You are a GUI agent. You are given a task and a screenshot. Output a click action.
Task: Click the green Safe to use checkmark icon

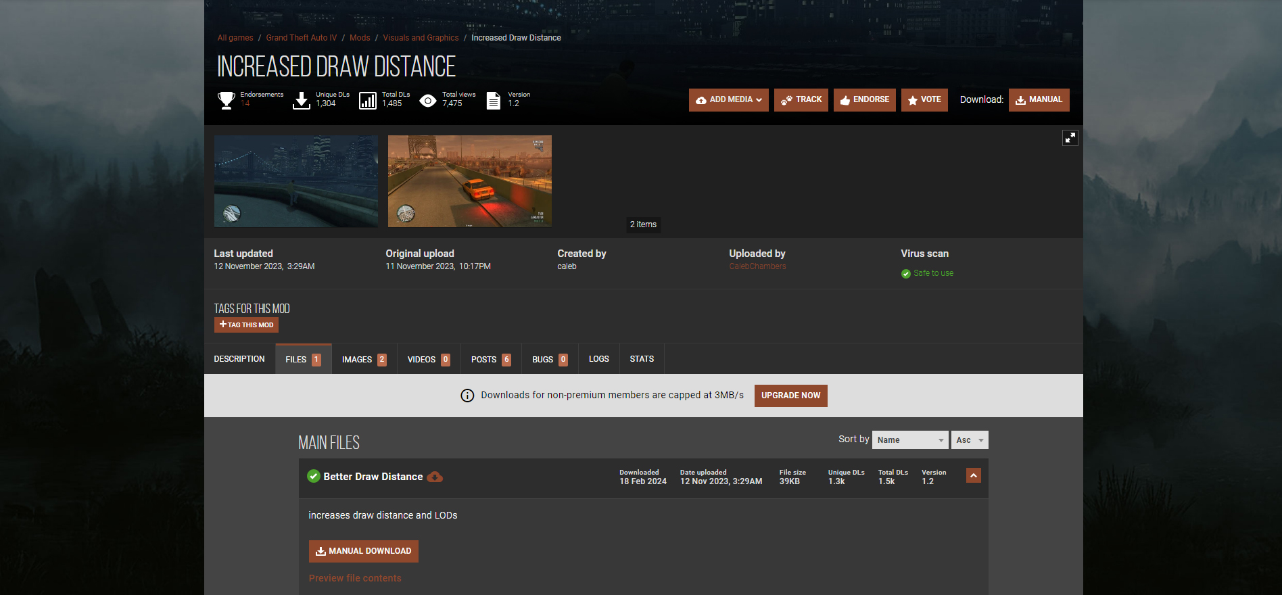coord(906,274)
